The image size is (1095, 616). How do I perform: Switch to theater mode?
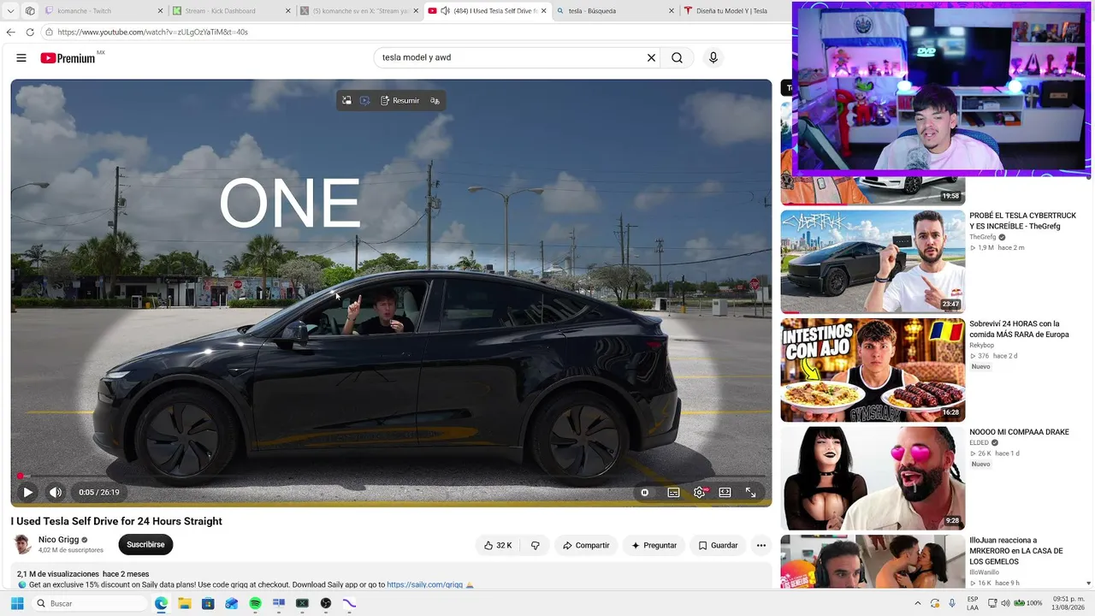725,492
